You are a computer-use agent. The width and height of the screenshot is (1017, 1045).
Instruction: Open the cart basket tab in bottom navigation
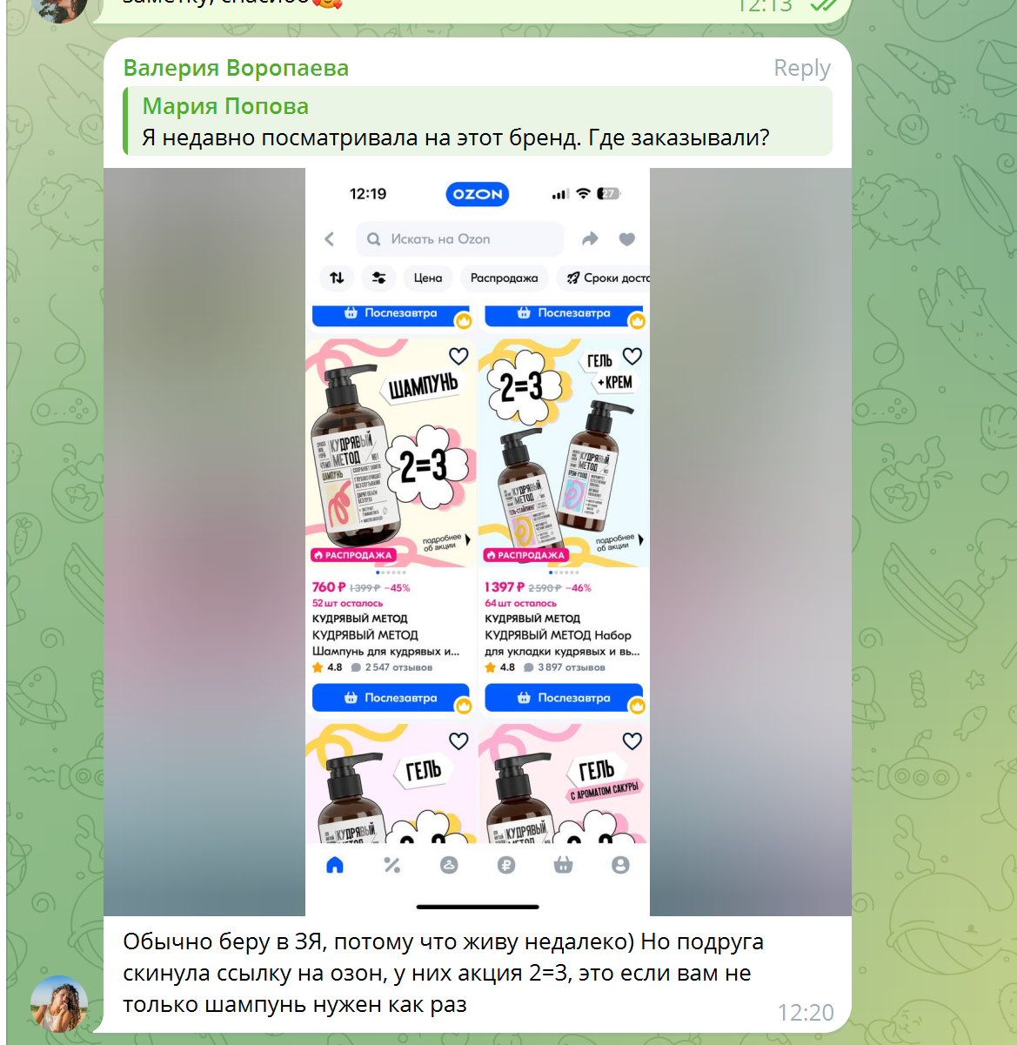click(x=564, y=865)
